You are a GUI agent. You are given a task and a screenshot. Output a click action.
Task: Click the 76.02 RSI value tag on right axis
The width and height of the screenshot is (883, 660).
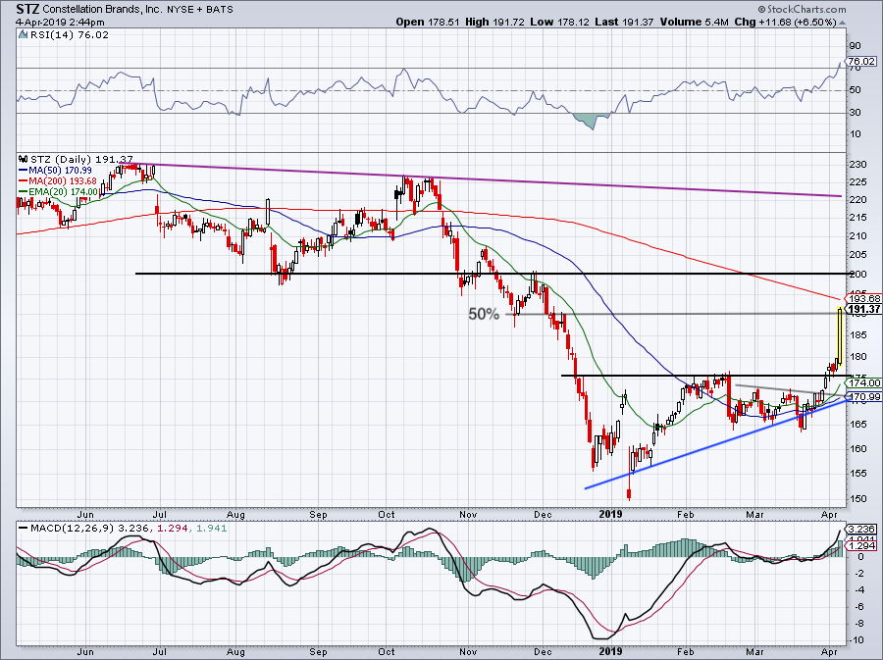coord(861,62)
